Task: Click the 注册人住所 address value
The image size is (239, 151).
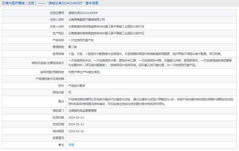Action: [x=106, y=27]
